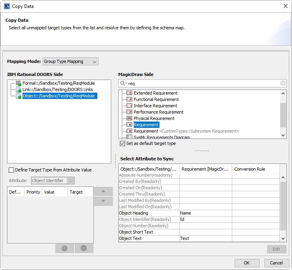Click the Performance Requirement type icon
292x270 pixels.
129,112
